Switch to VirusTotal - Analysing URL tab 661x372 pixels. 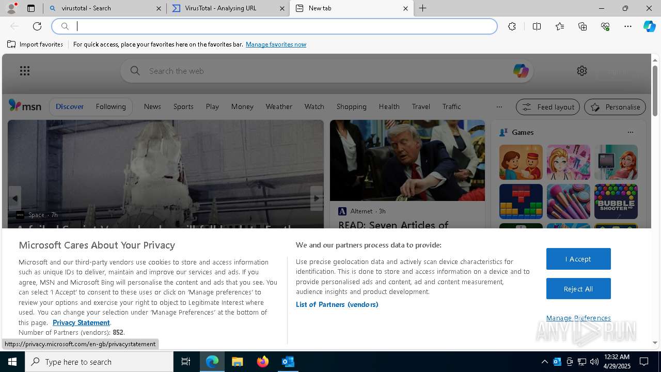228,8
